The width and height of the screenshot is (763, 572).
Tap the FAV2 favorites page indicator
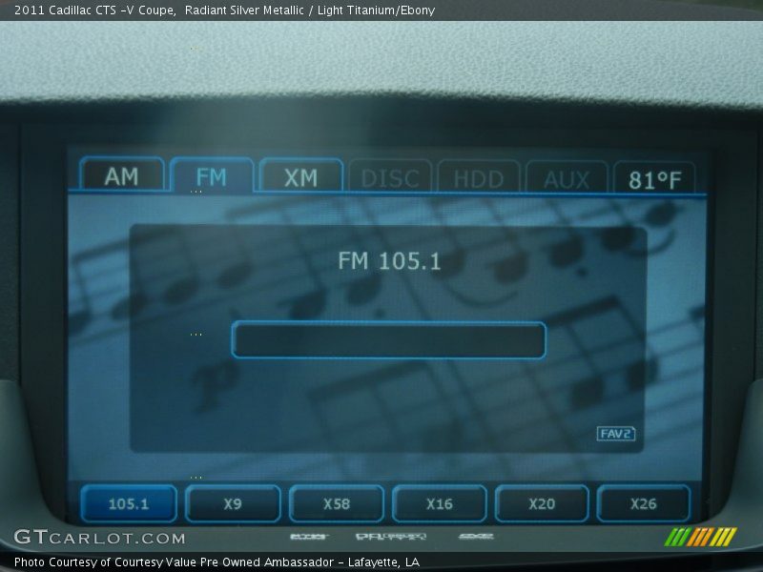(x=616, y=434)
